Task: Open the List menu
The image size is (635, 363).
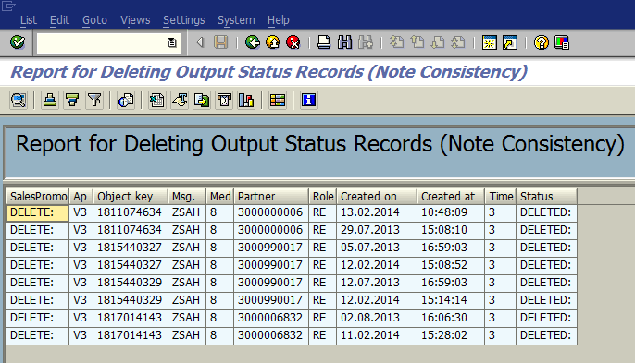Action: [29, 19]
